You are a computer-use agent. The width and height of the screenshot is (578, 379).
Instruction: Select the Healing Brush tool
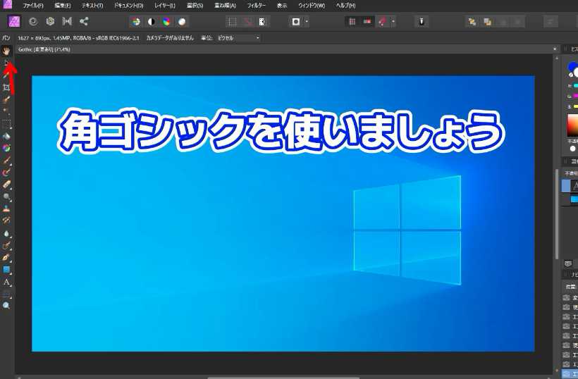click(x=6, y=245)
